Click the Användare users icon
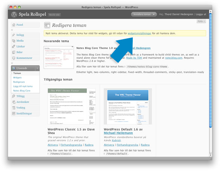 pos(14,102)
